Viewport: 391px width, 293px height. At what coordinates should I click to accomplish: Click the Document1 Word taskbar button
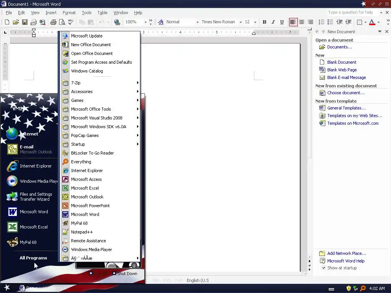44,288
